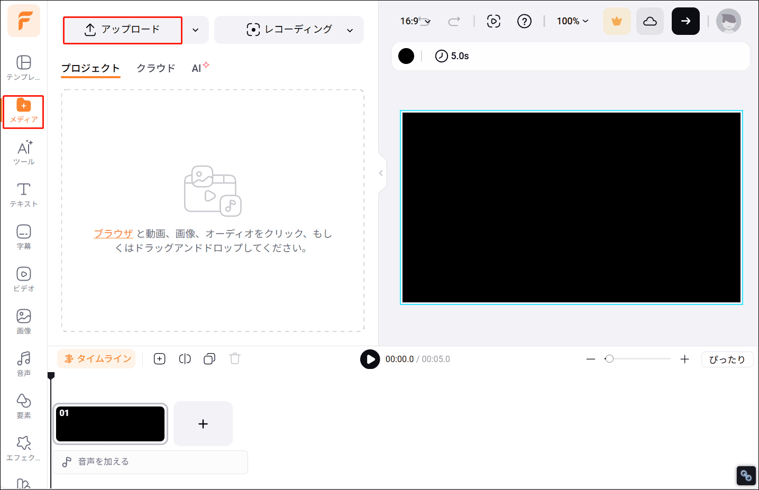Open the ビデオ stock panel
Image resolution: width=759 pixels, height=490 pixels.
coord(23,279)
